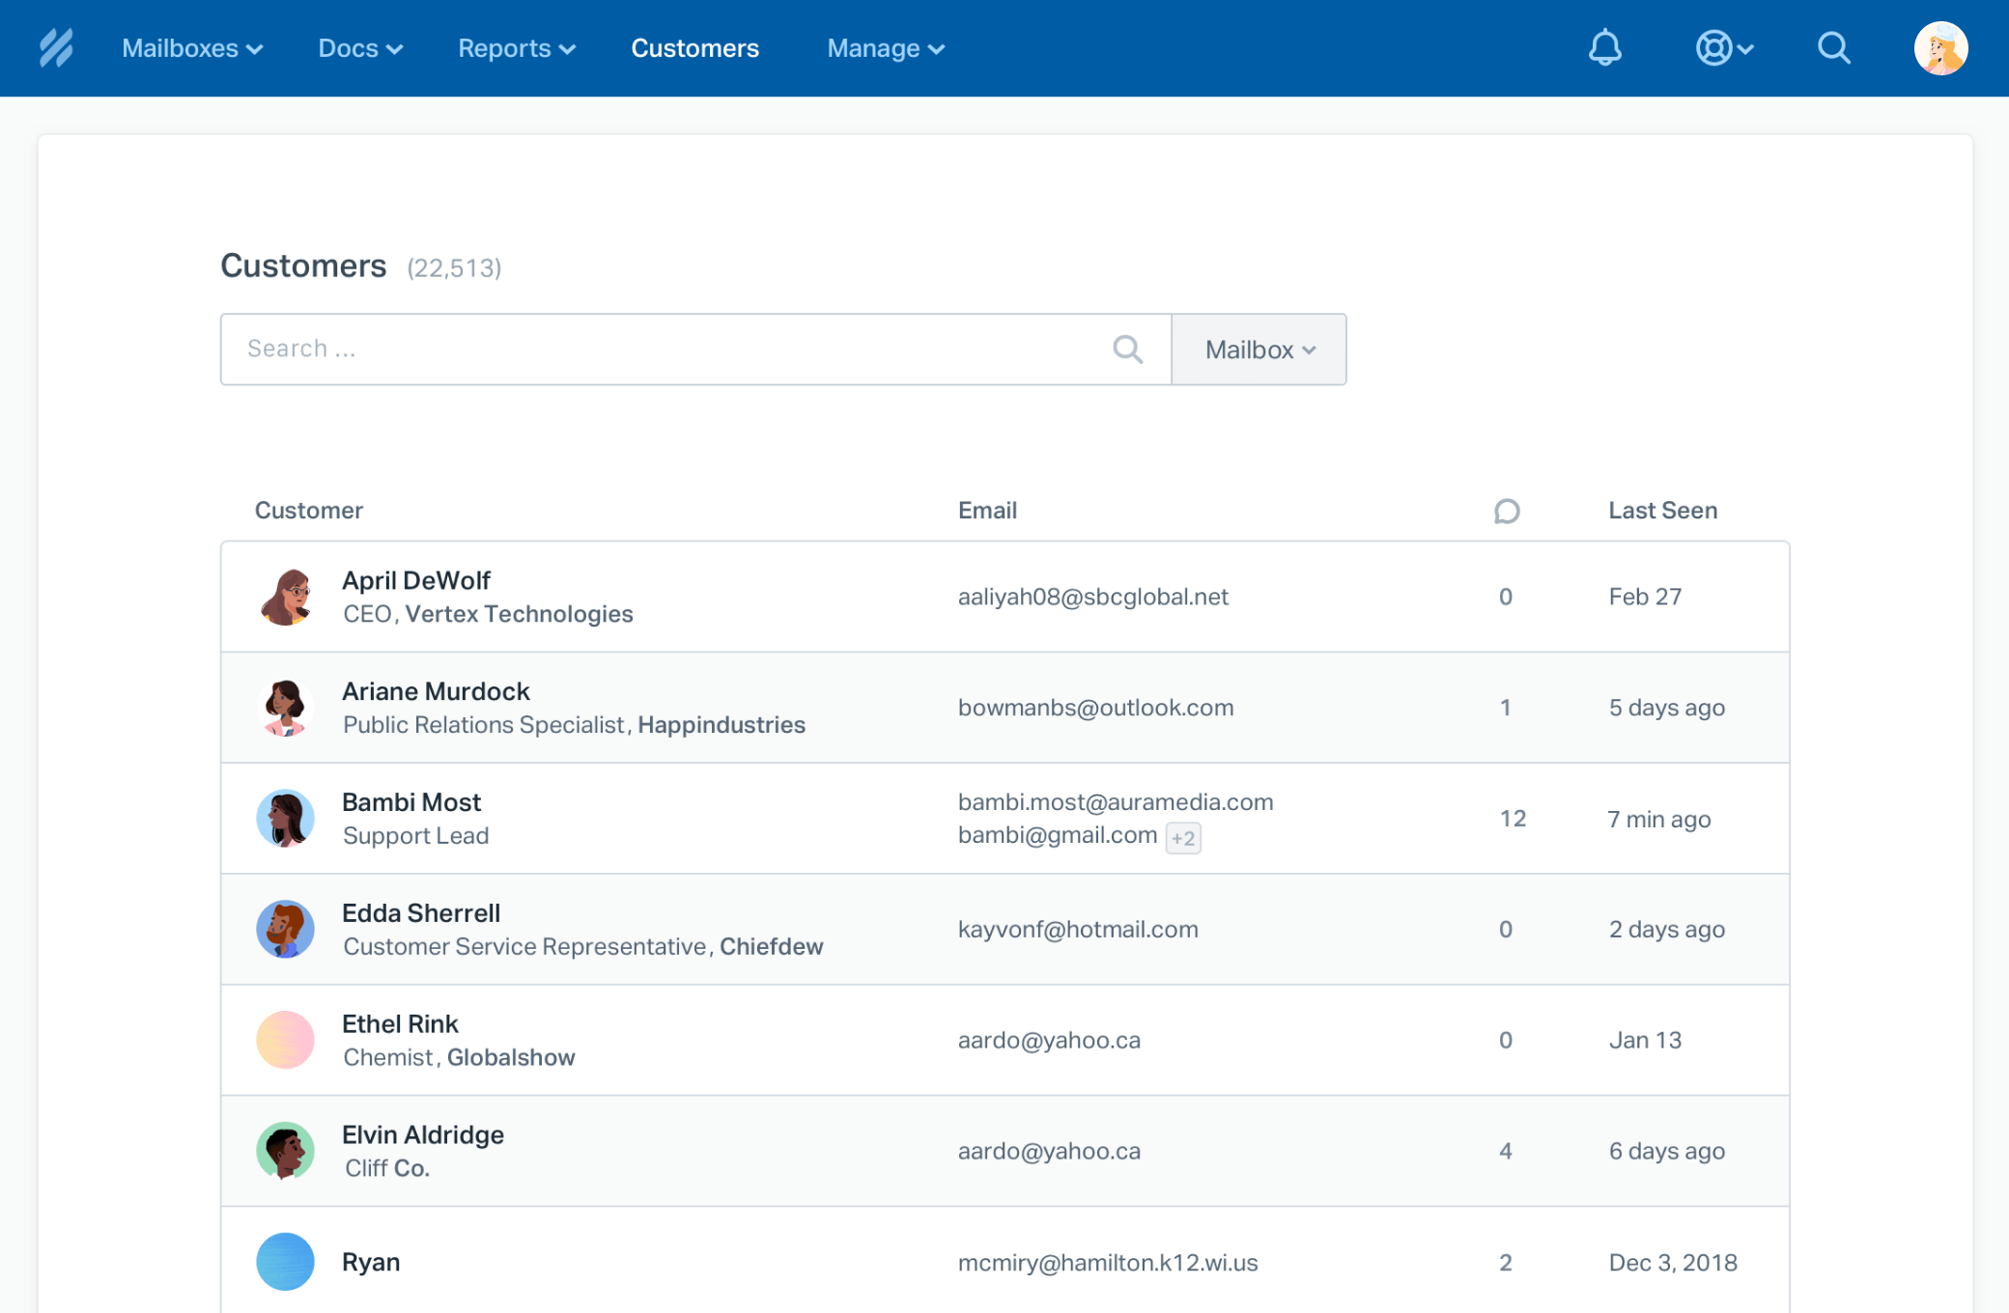Click the Happindustries company name
Viewport: 2009px width, 1313px height.
pos(722,725)
